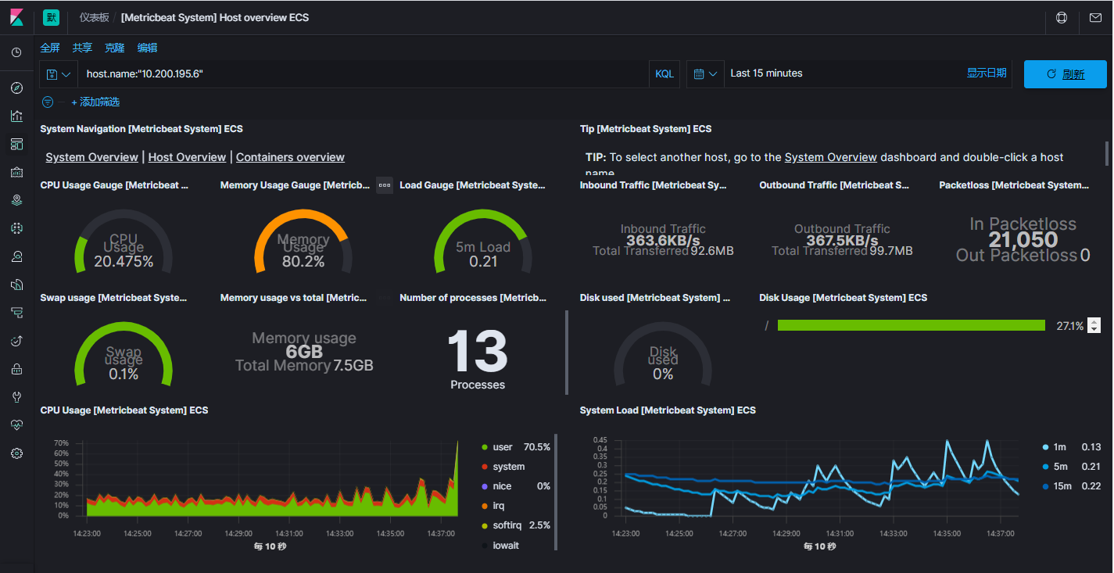
Task: Open Containers overview navigation link
Action: coord(290,157)
